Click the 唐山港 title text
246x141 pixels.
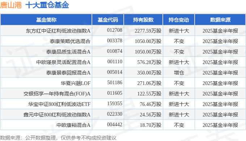(11, 5)
